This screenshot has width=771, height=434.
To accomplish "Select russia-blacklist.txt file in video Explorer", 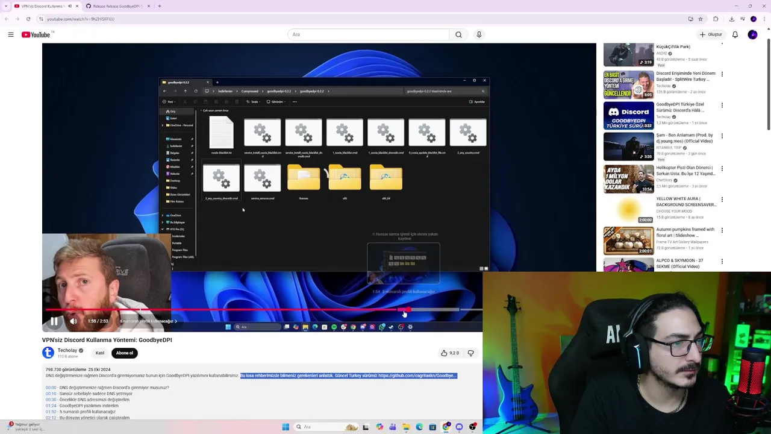I will point(221,136).
